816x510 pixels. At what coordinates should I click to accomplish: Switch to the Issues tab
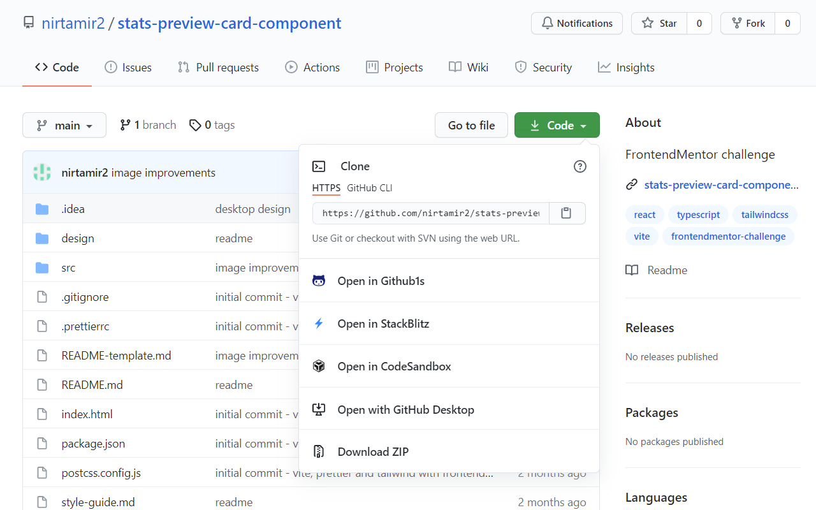tap(127, 67)
